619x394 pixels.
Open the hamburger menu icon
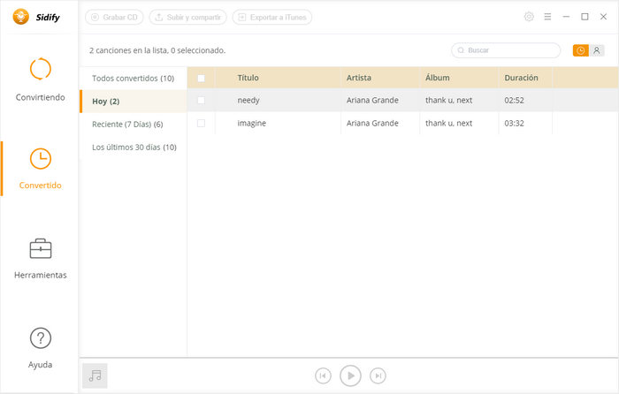click(547, 17)
